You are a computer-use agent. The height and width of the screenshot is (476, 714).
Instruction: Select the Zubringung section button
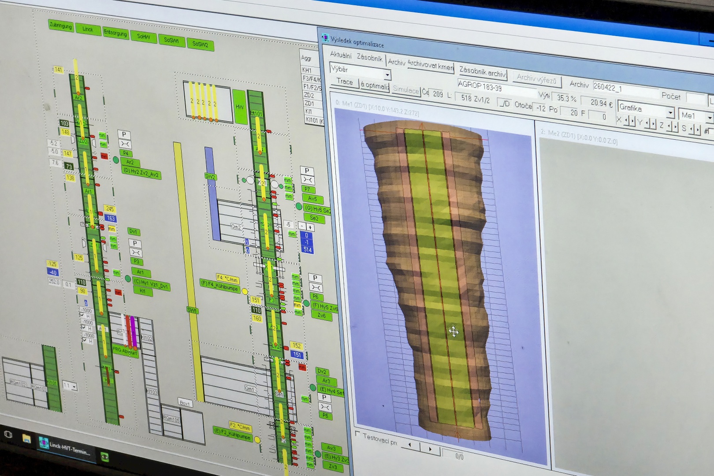(61, 26)
